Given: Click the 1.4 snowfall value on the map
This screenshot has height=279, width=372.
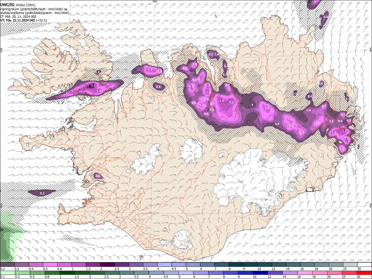Looking at the screenshot, I should (99, 91).
